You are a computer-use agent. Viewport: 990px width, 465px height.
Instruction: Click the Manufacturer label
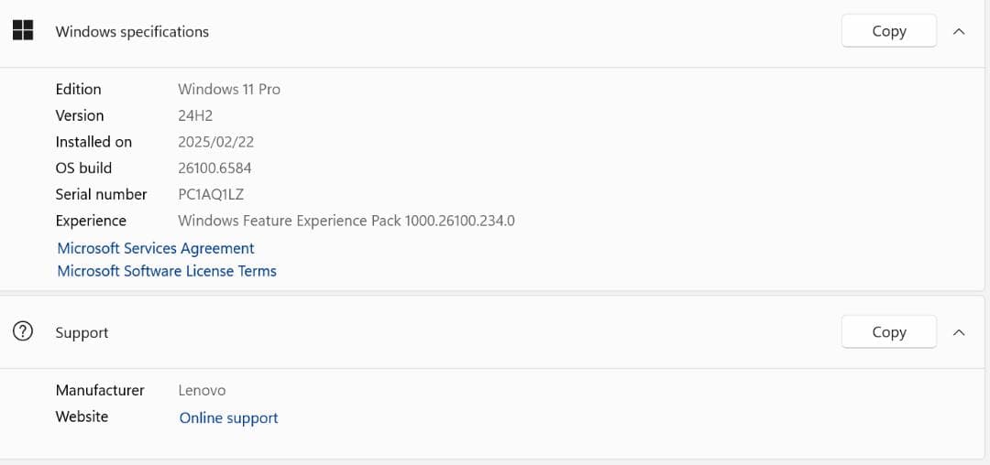[100, 390]
